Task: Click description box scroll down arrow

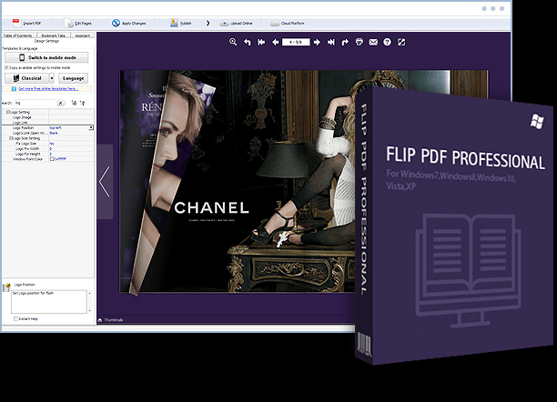Action: [x=89, y=311]
